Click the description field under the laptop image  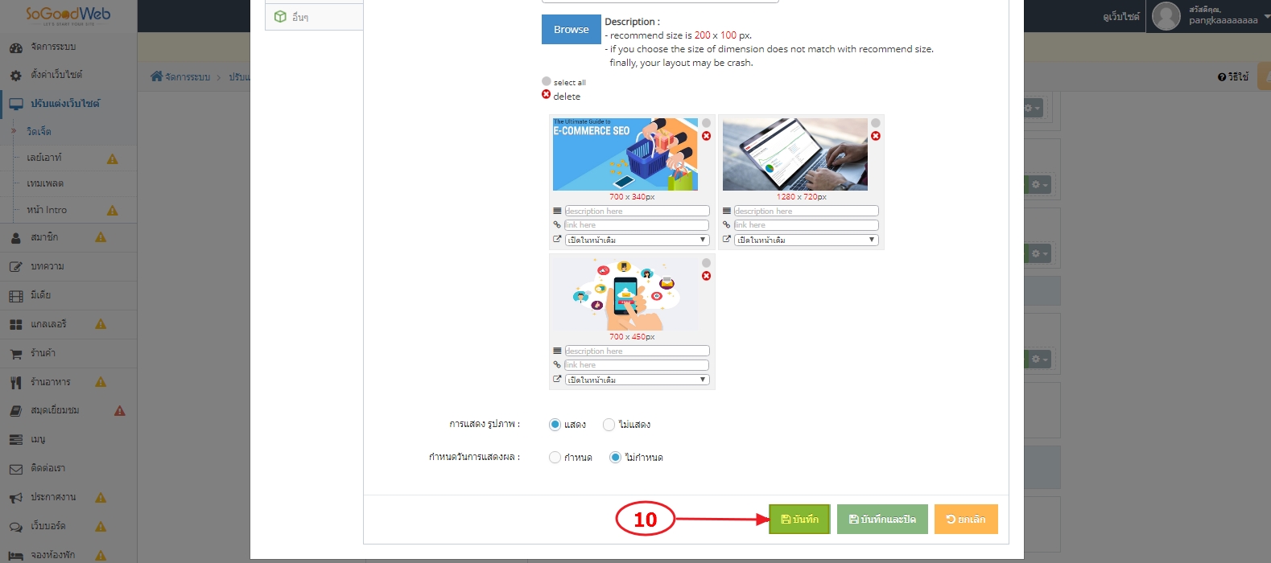pyautogui.click(x=806, y=211)
